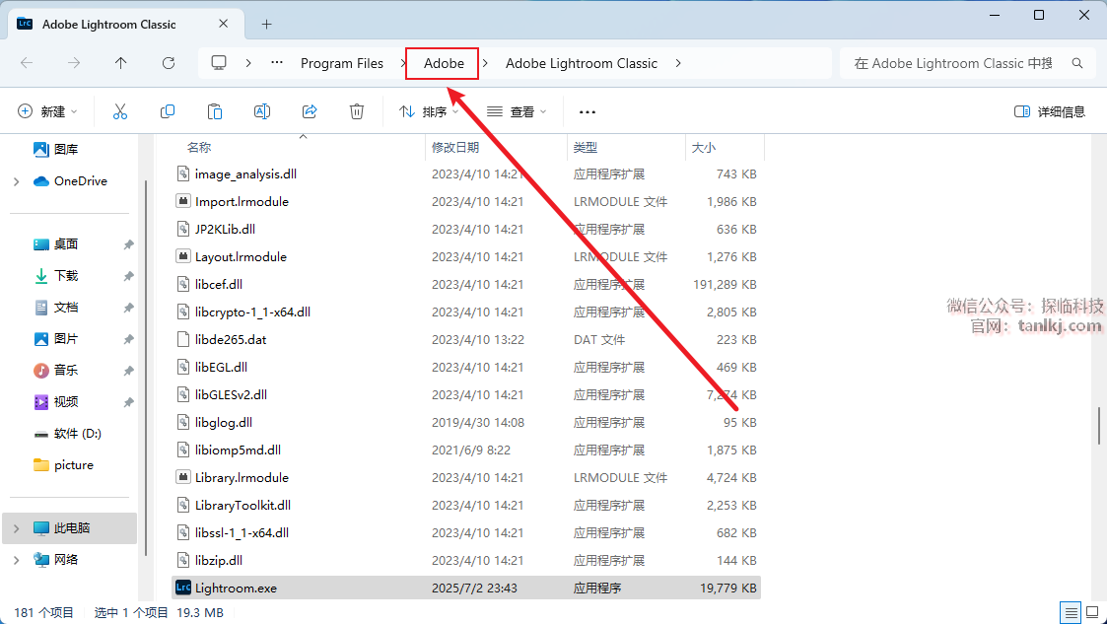The image size is (1107, 624).
Task: Switch to large icons view mode
Action: click(1091, 612)
